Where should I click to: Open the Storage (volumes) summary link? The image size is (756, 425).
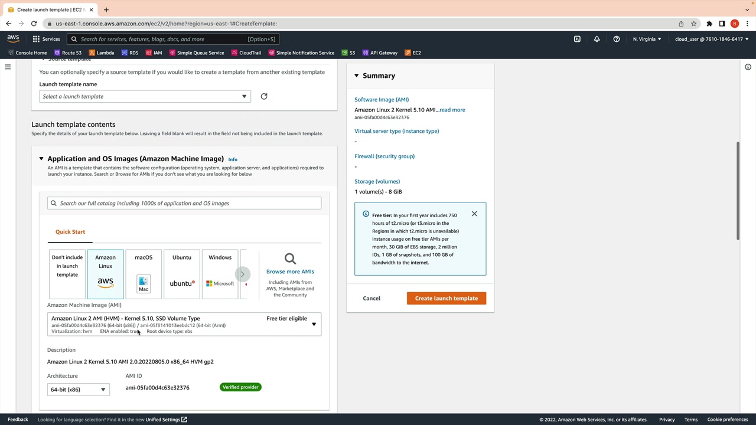pos(377,181)
